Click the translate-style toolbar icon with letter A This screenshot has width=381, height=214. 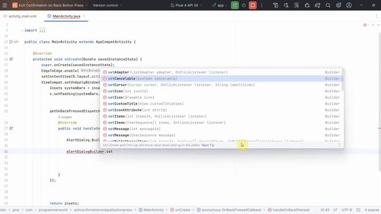286,5
